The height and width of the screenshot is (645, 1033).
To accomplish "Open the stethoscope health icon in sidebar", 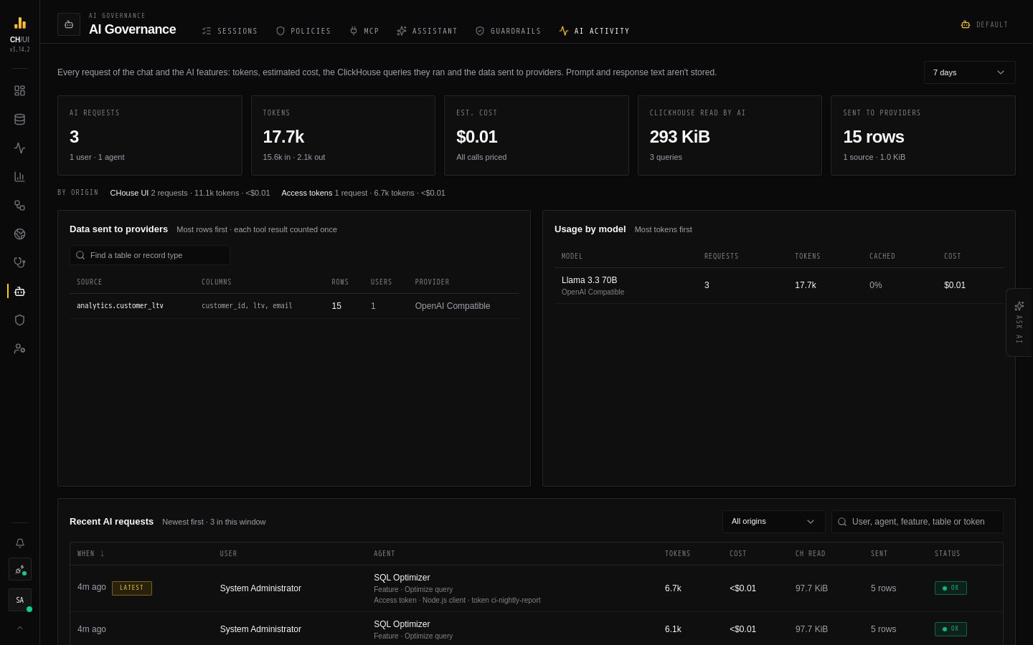I will (x=19, y=263).
